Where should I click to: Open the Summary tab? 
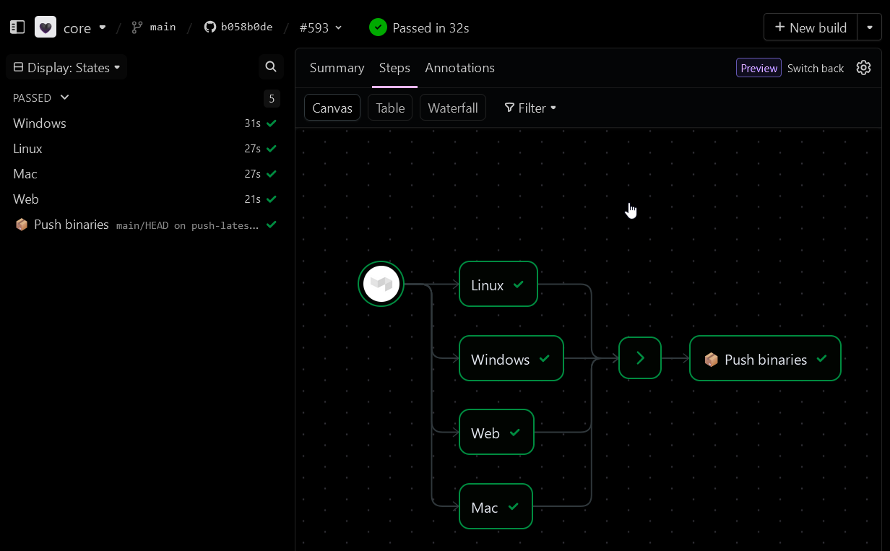pyautogui.click(x=337, y=68)
